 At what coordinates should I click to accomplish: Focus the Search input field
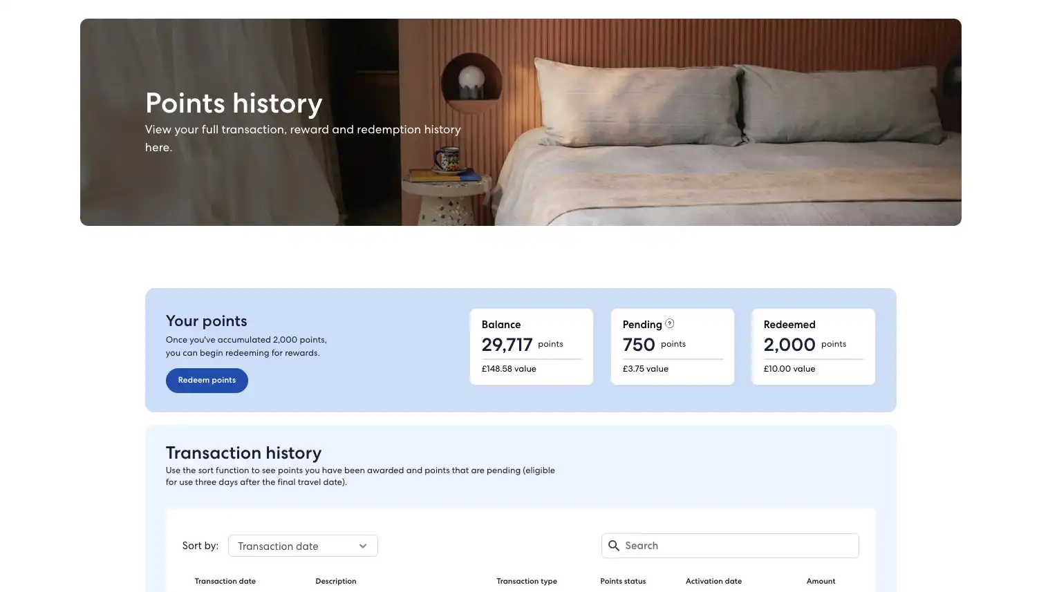738,546
